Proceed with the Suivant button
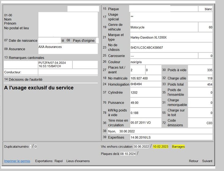Viewport: 224px width, 171px height. pyautogui.click(x=207, y=161)
